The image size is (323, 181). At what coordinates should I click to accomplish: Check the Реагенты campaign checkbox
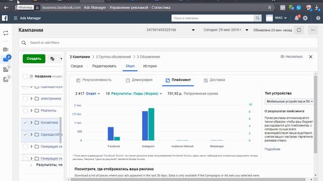pyautogui.click(x=25, y=111)
